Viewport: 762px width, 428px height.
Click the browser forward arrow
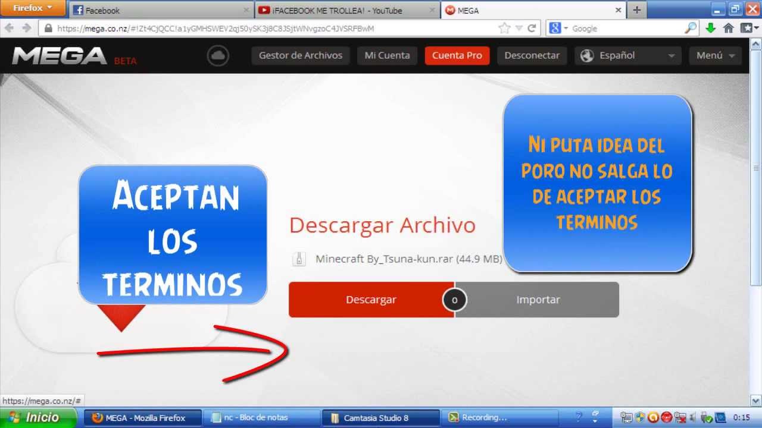(x=26, y=28)
